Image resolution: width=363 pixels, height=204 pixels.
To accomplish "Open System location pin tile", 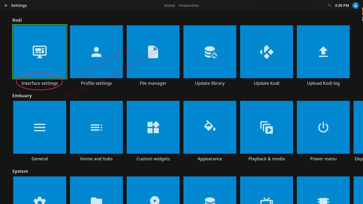I will pyautogui.click(x=153, y=190).
